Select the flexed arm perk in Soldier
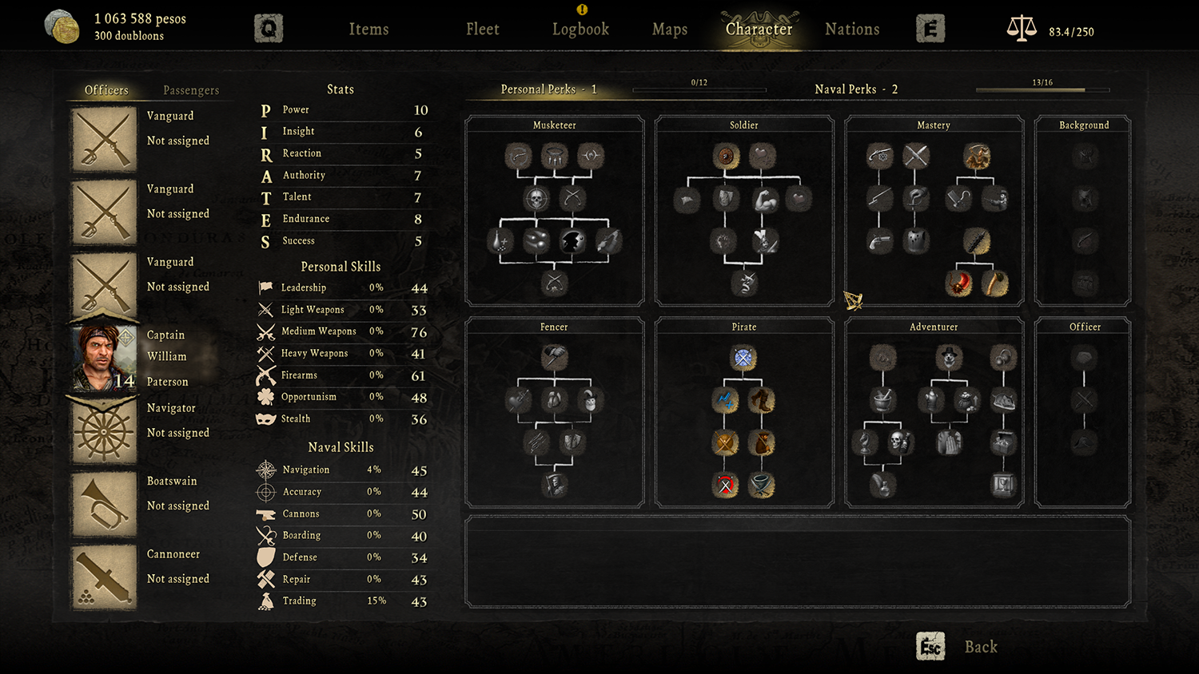The height and width of the screenshot is (674, 1199). [765, 198]
